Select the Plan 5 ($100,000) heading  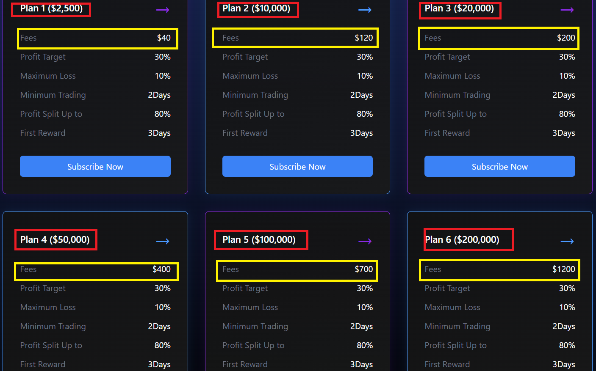tap(259, 239)
